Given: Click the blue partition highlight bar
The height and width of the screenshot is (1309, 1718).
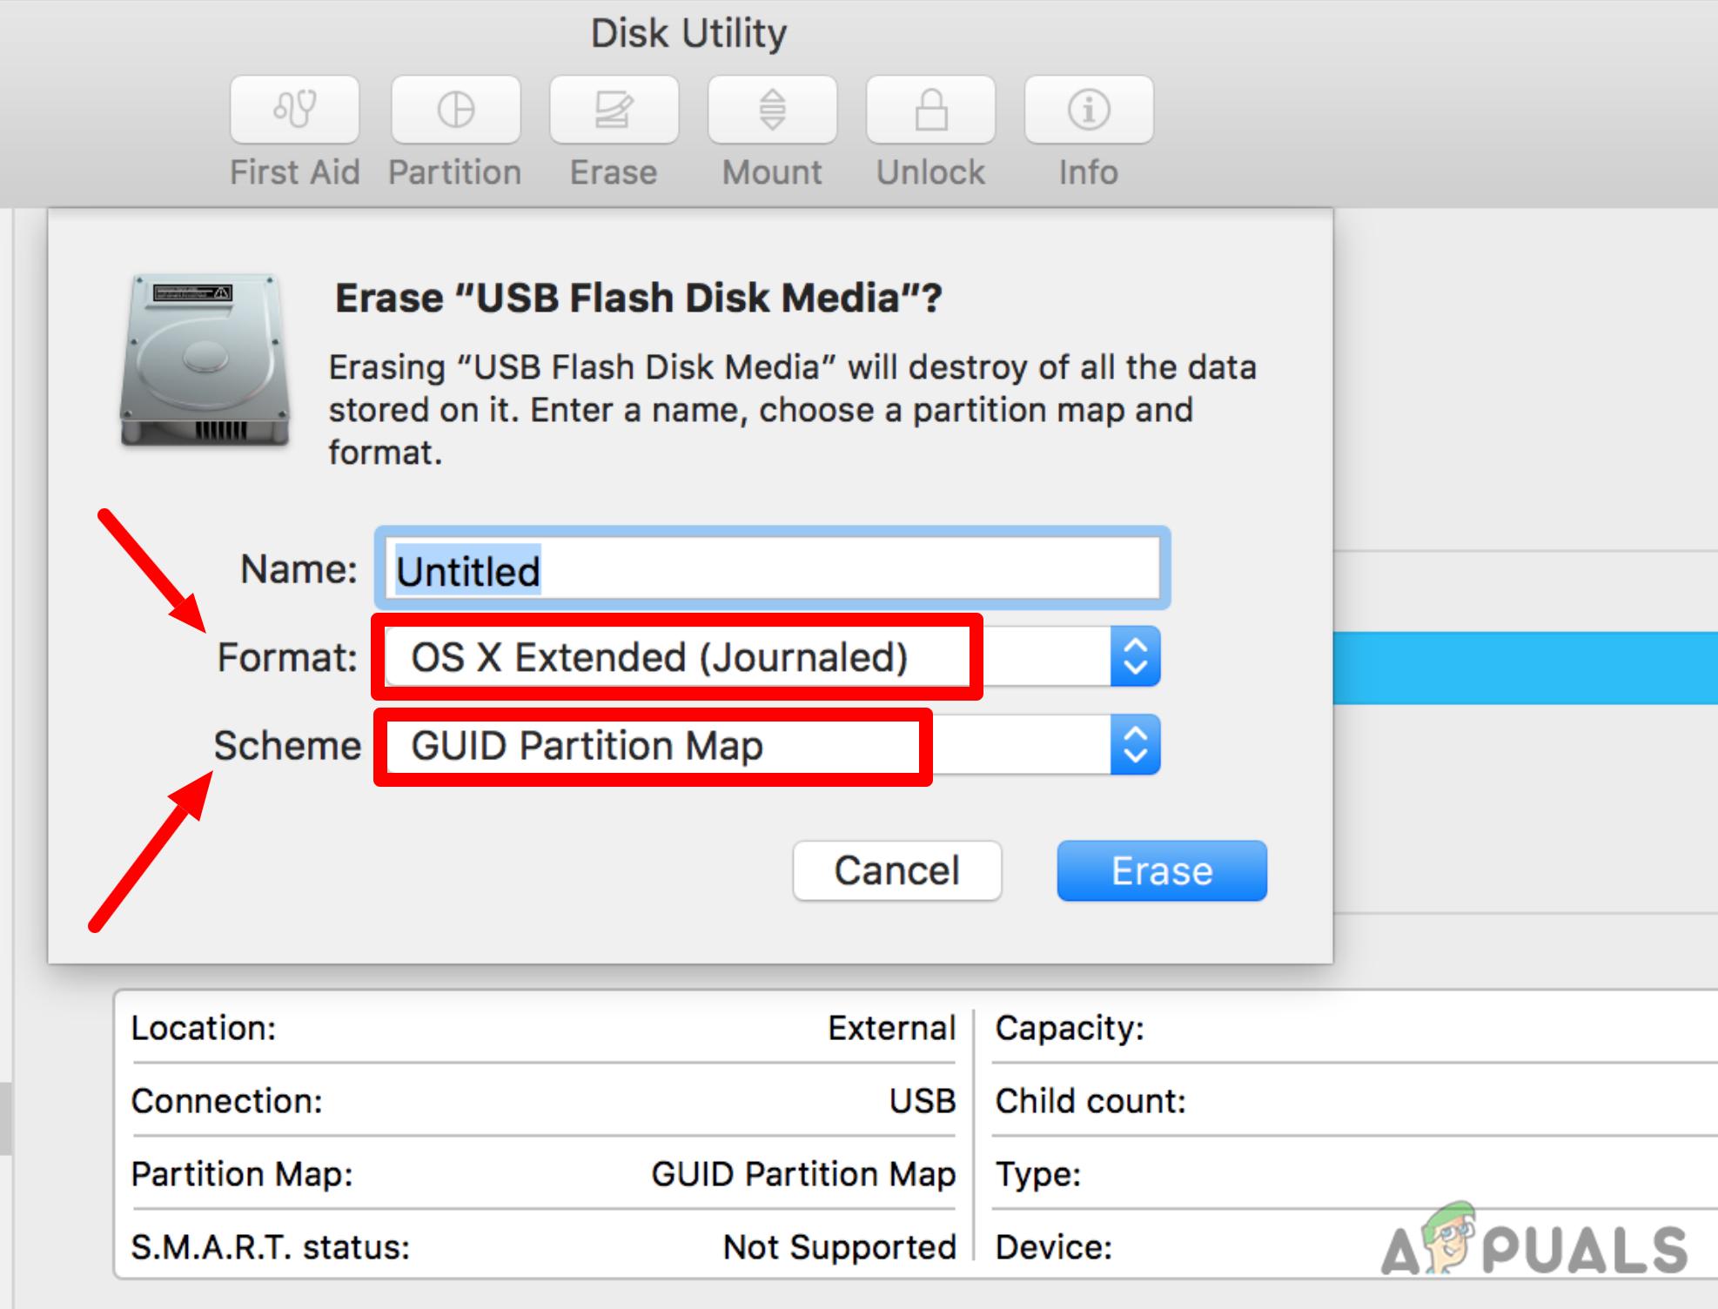Looking at the screenshot, I should pos(1523,666).
